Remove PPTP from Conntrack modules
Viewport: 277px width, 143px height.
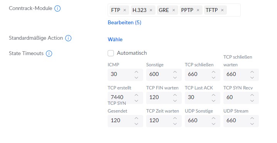click(x=198, y=10)
